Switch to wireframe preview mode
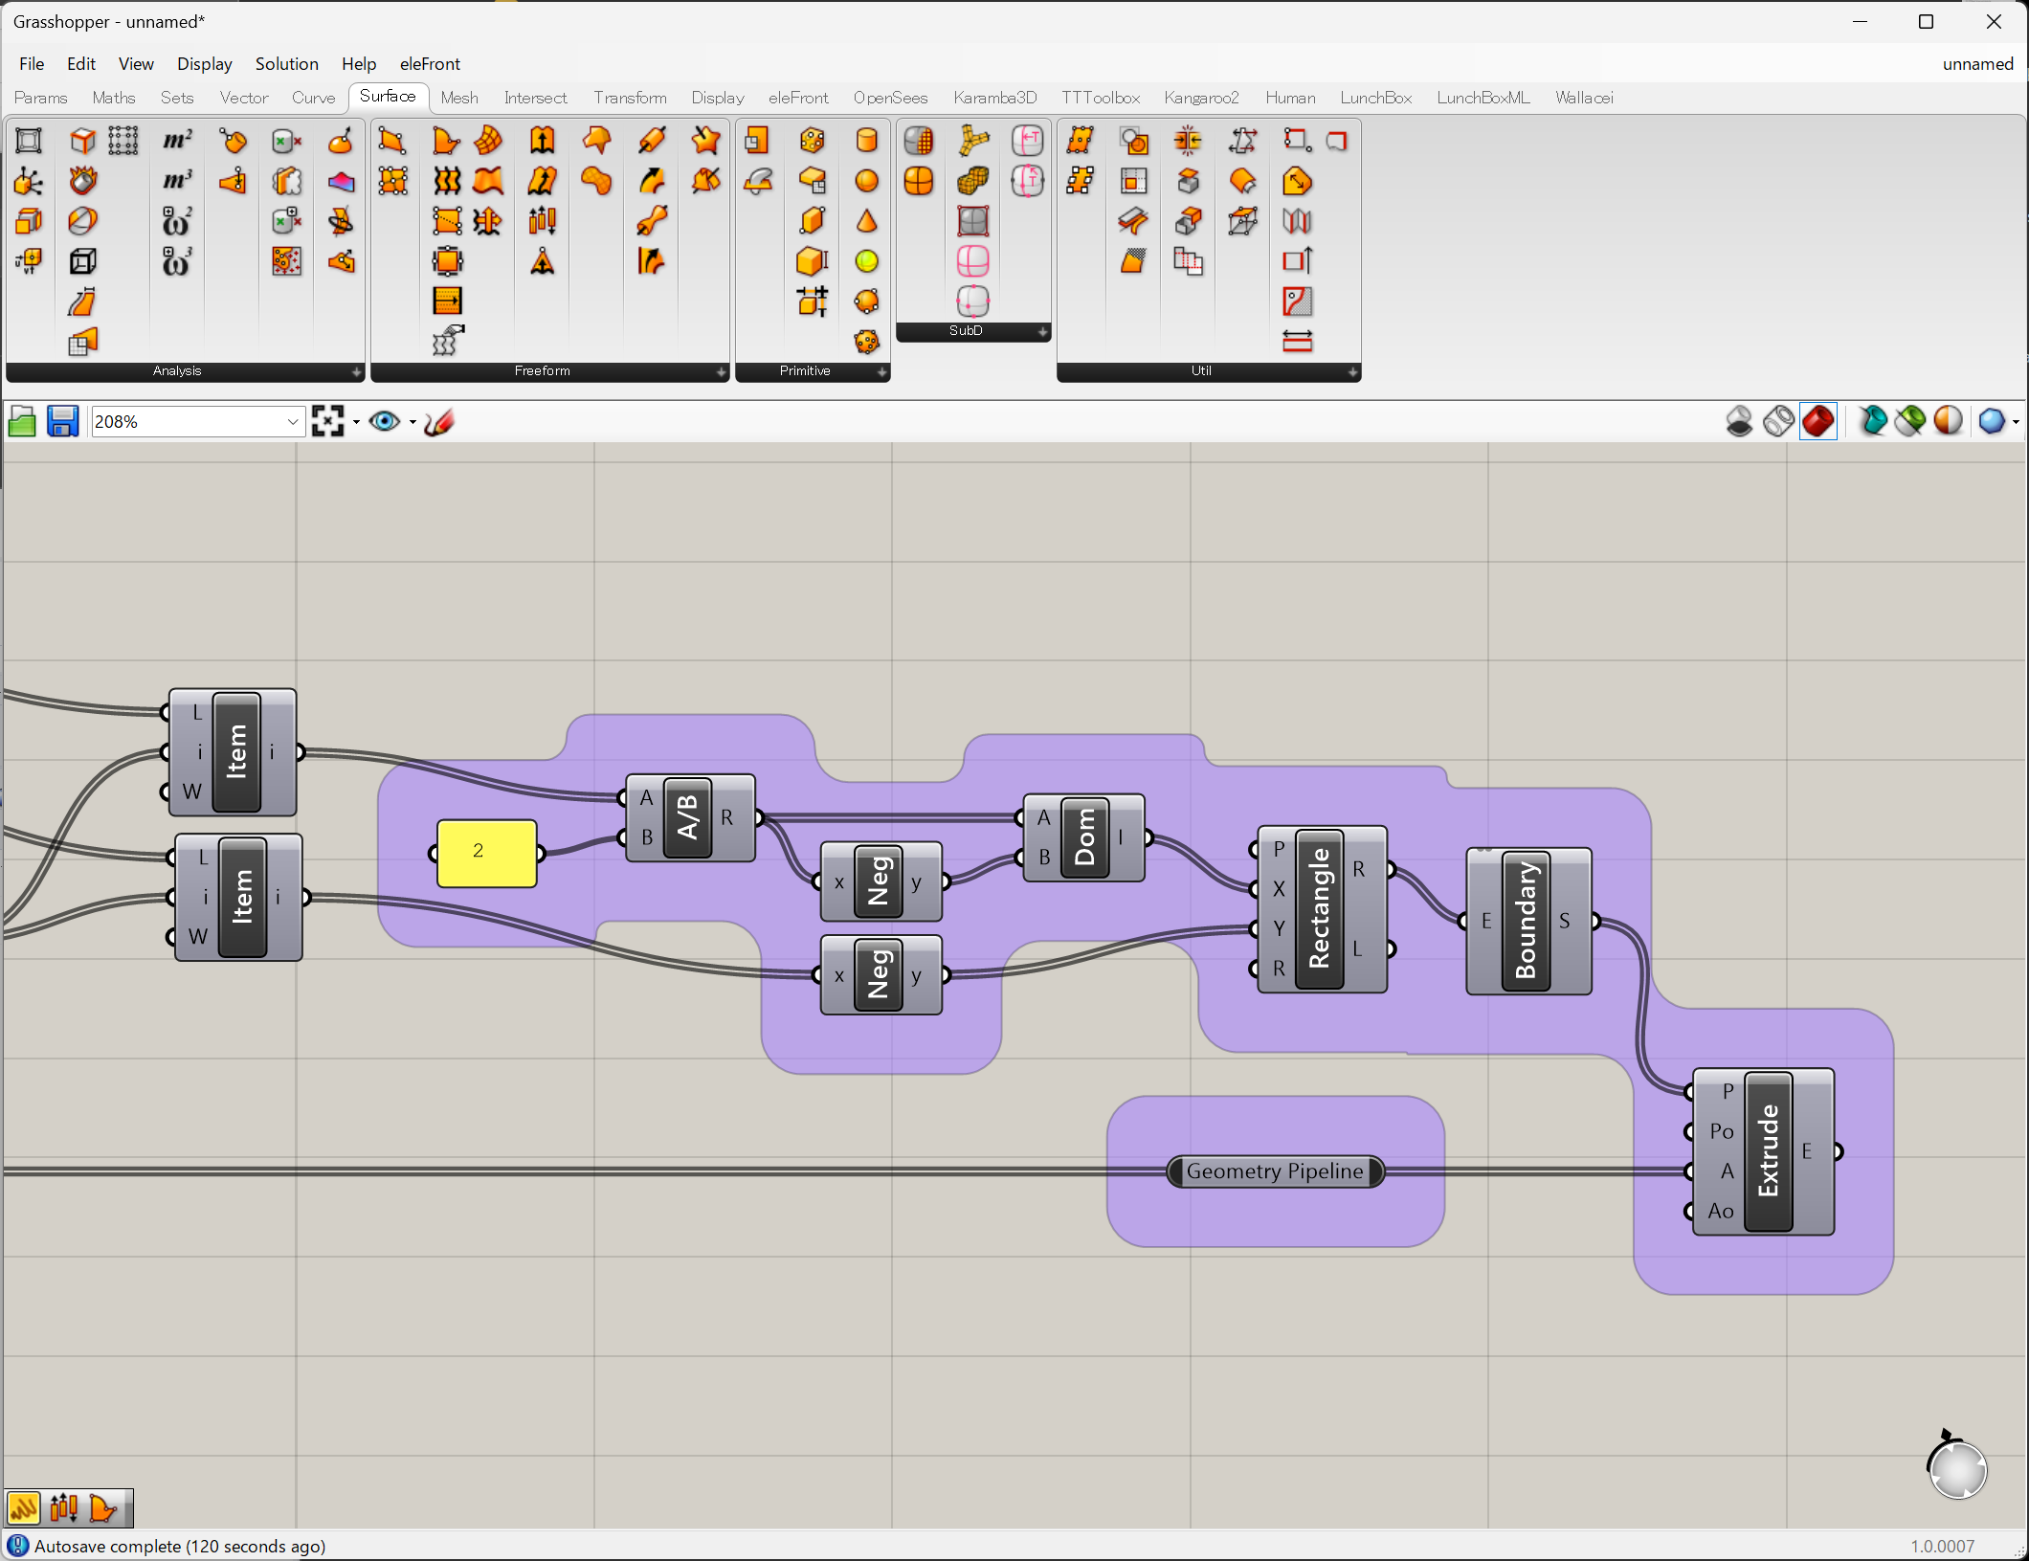Screen dimensions: 2029x1561 [x=1778, y=421]
